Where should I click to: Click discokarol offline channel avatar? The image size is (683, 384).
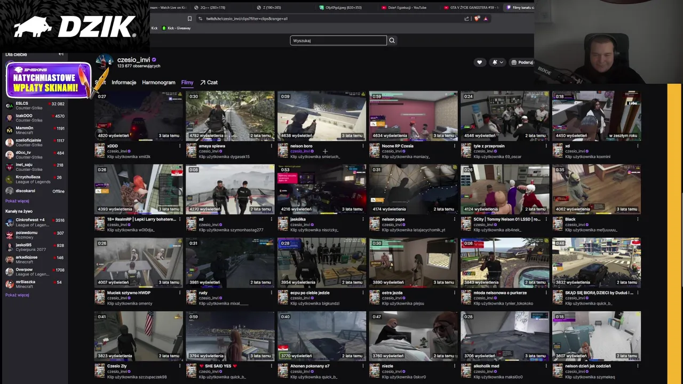[x=9, y=191]
